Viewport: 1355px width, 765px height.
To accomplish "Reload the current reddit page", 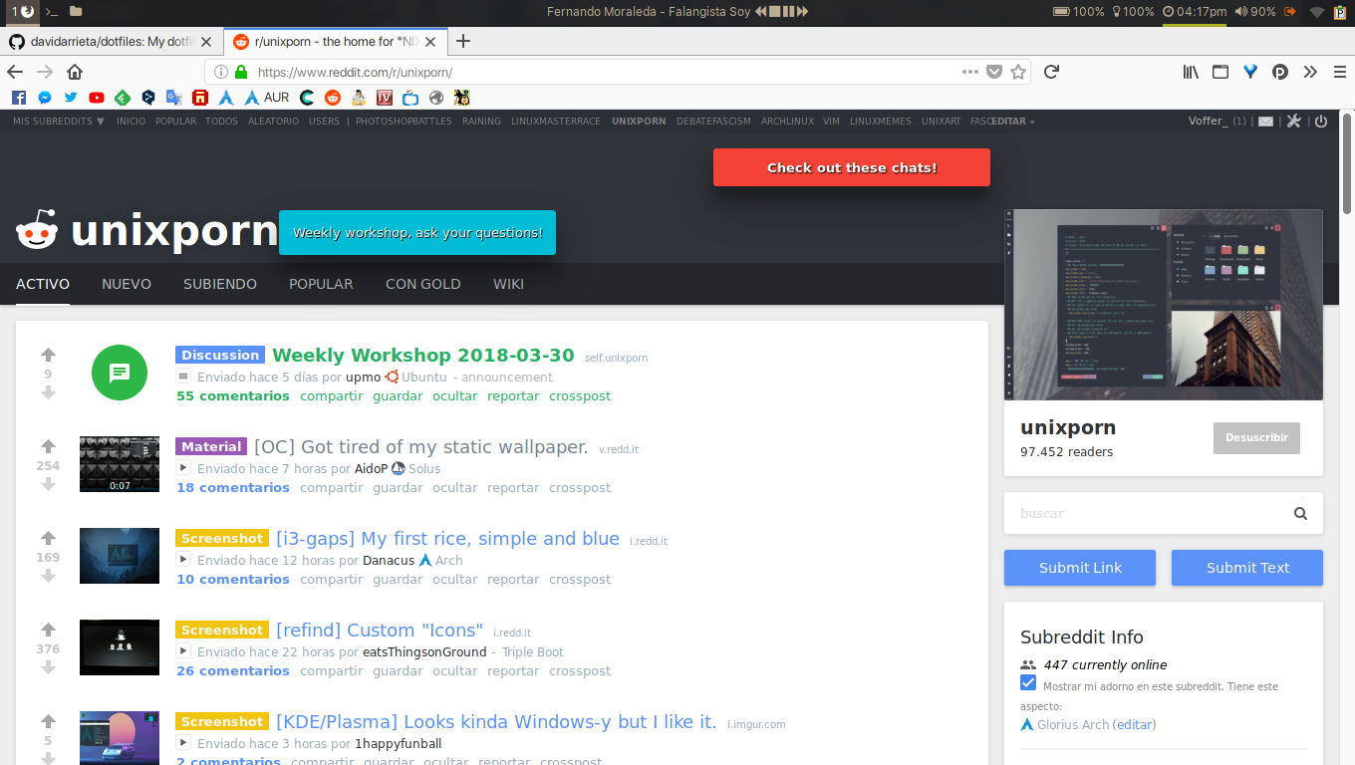I will [1051, 72].
